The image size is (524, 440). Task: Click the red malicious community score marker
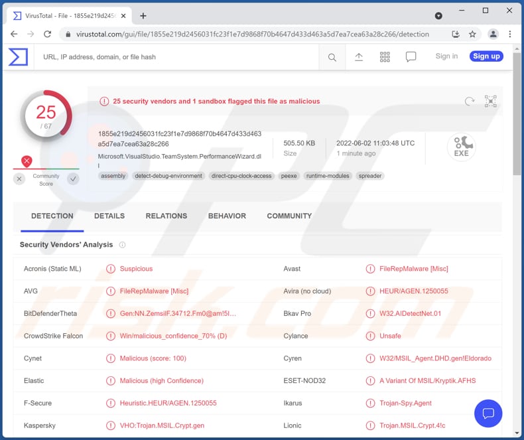pos(27,161)
